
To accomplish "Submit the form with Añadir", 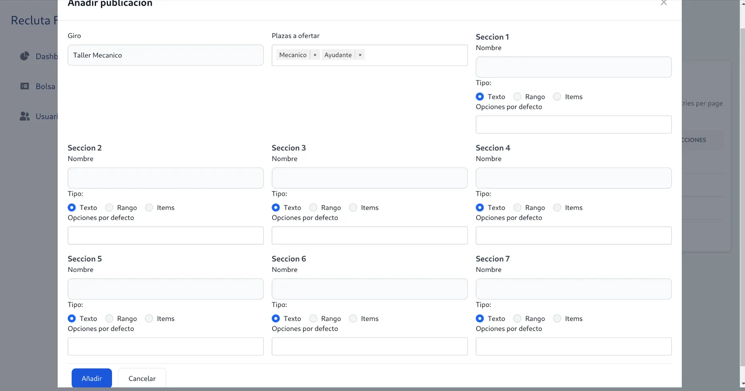I will [92, 378].
